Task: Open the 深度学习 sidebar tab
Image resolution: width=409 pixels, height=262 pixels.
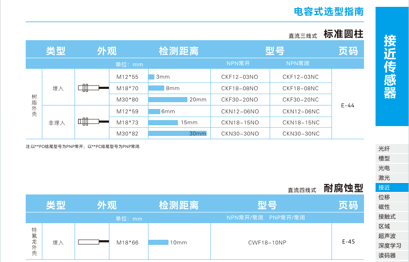Action: tap(390, 246)
